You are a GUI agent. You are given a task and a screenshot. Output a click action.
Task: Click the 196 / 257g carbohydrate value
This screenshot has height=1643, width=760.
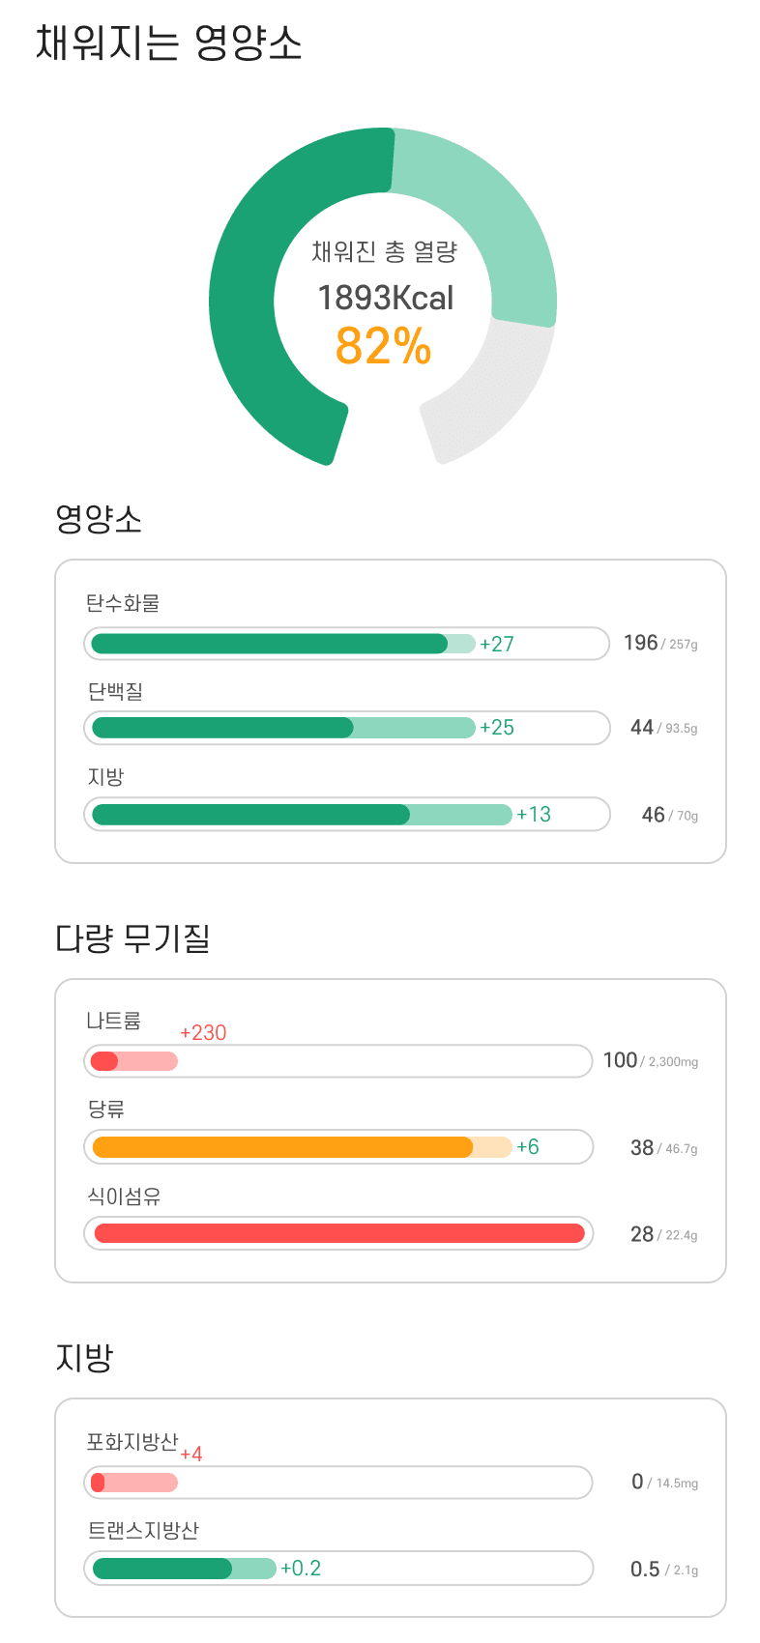click(660, 643)
